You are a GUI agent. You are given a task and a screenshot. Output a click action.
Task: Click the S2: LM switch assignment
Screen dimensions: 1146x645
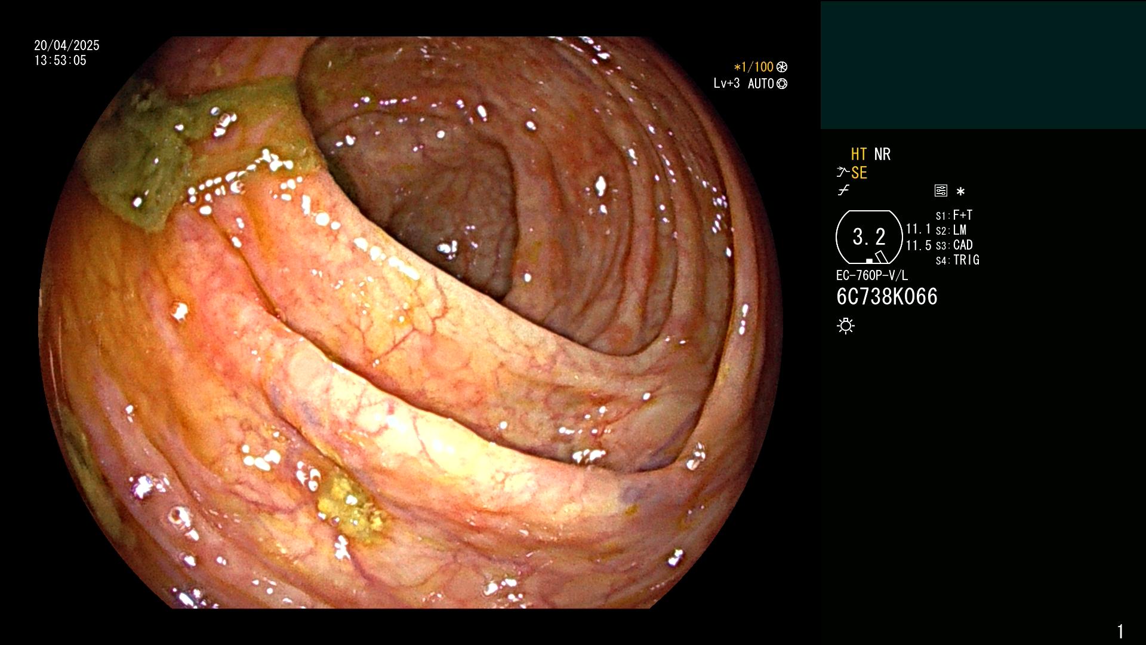(x=951, y=230)
